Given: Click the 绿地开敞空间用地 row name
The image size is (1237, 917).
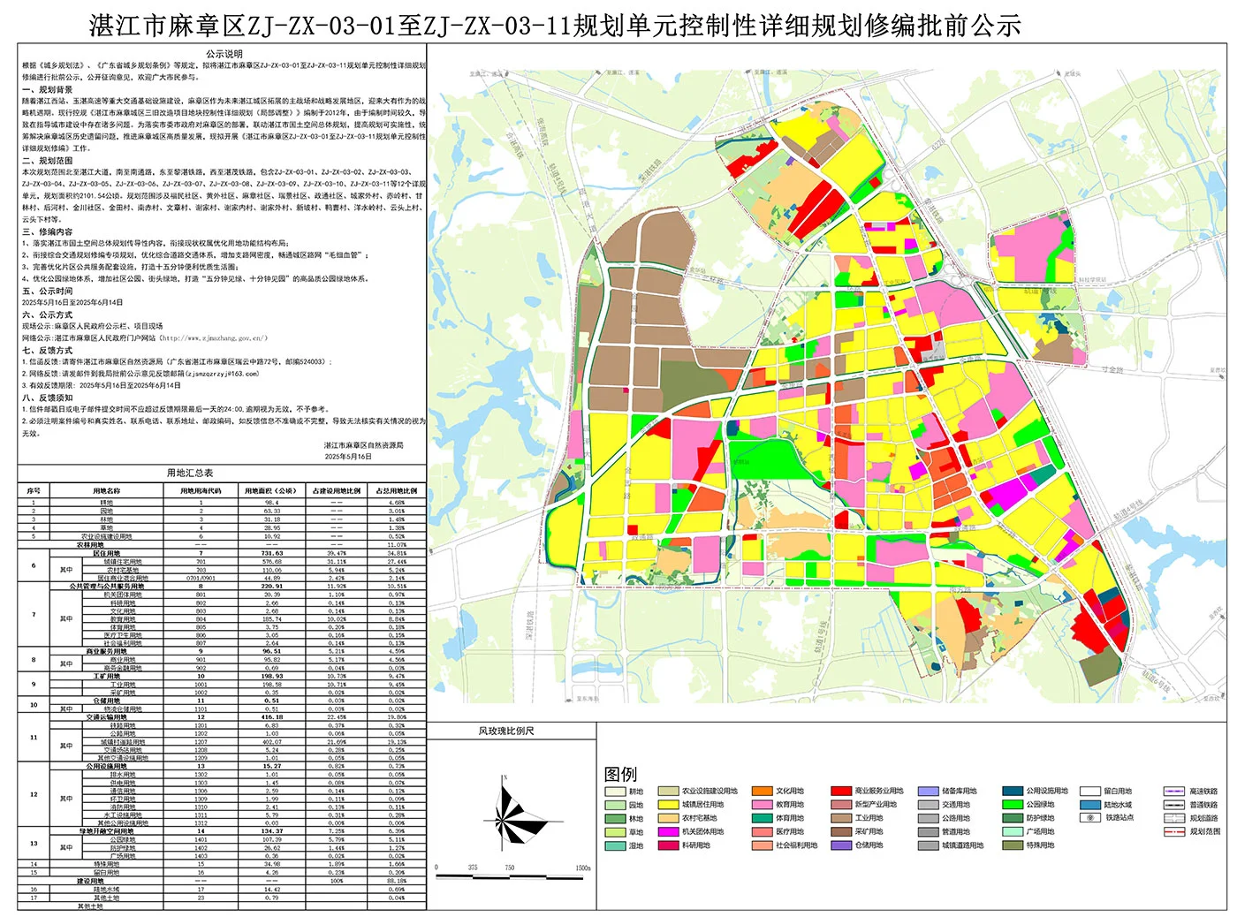Looking at the screenshot, I should click(107, 830).
